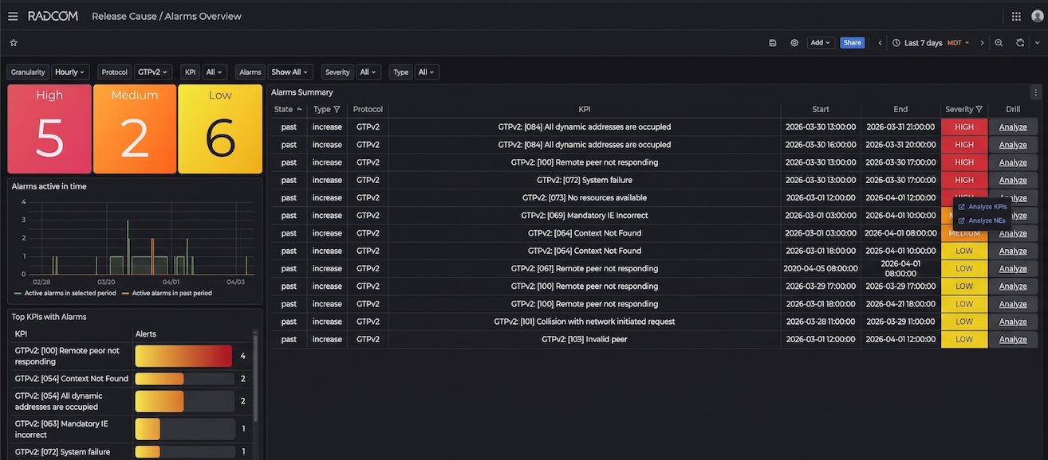The image size is (1048, 460).
Task: Expand the refresh interval dropdown arrow
Action: (x=1037, y=43)
